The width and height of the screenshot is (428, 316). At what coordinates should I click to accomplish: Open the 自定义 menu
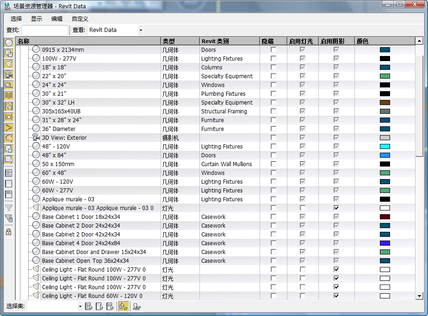(x=80, y=19)
